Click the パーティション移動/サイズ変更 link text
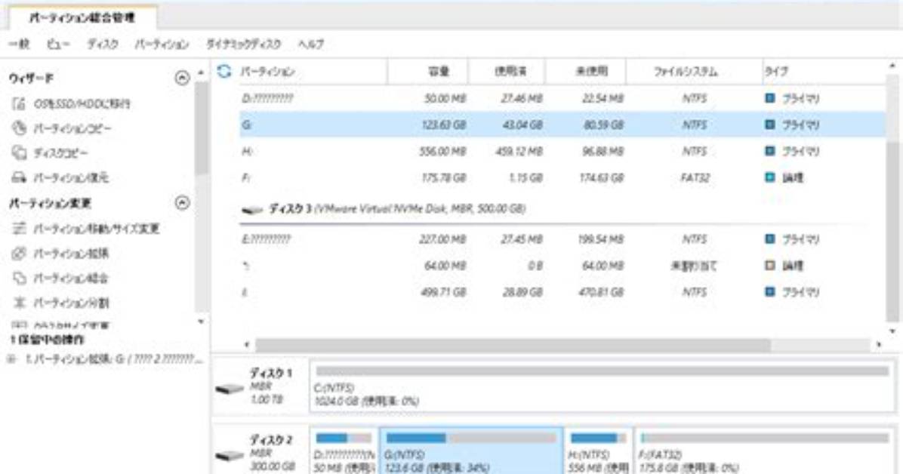903x474 pixels. (x=96, y=229)
